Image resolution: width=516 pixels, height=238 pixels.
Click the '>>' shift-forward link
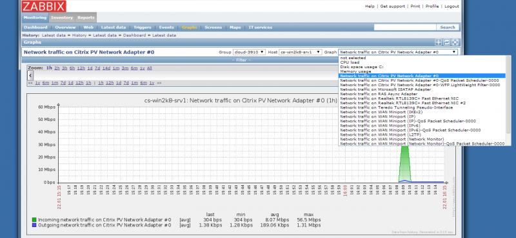pos(159,83)
